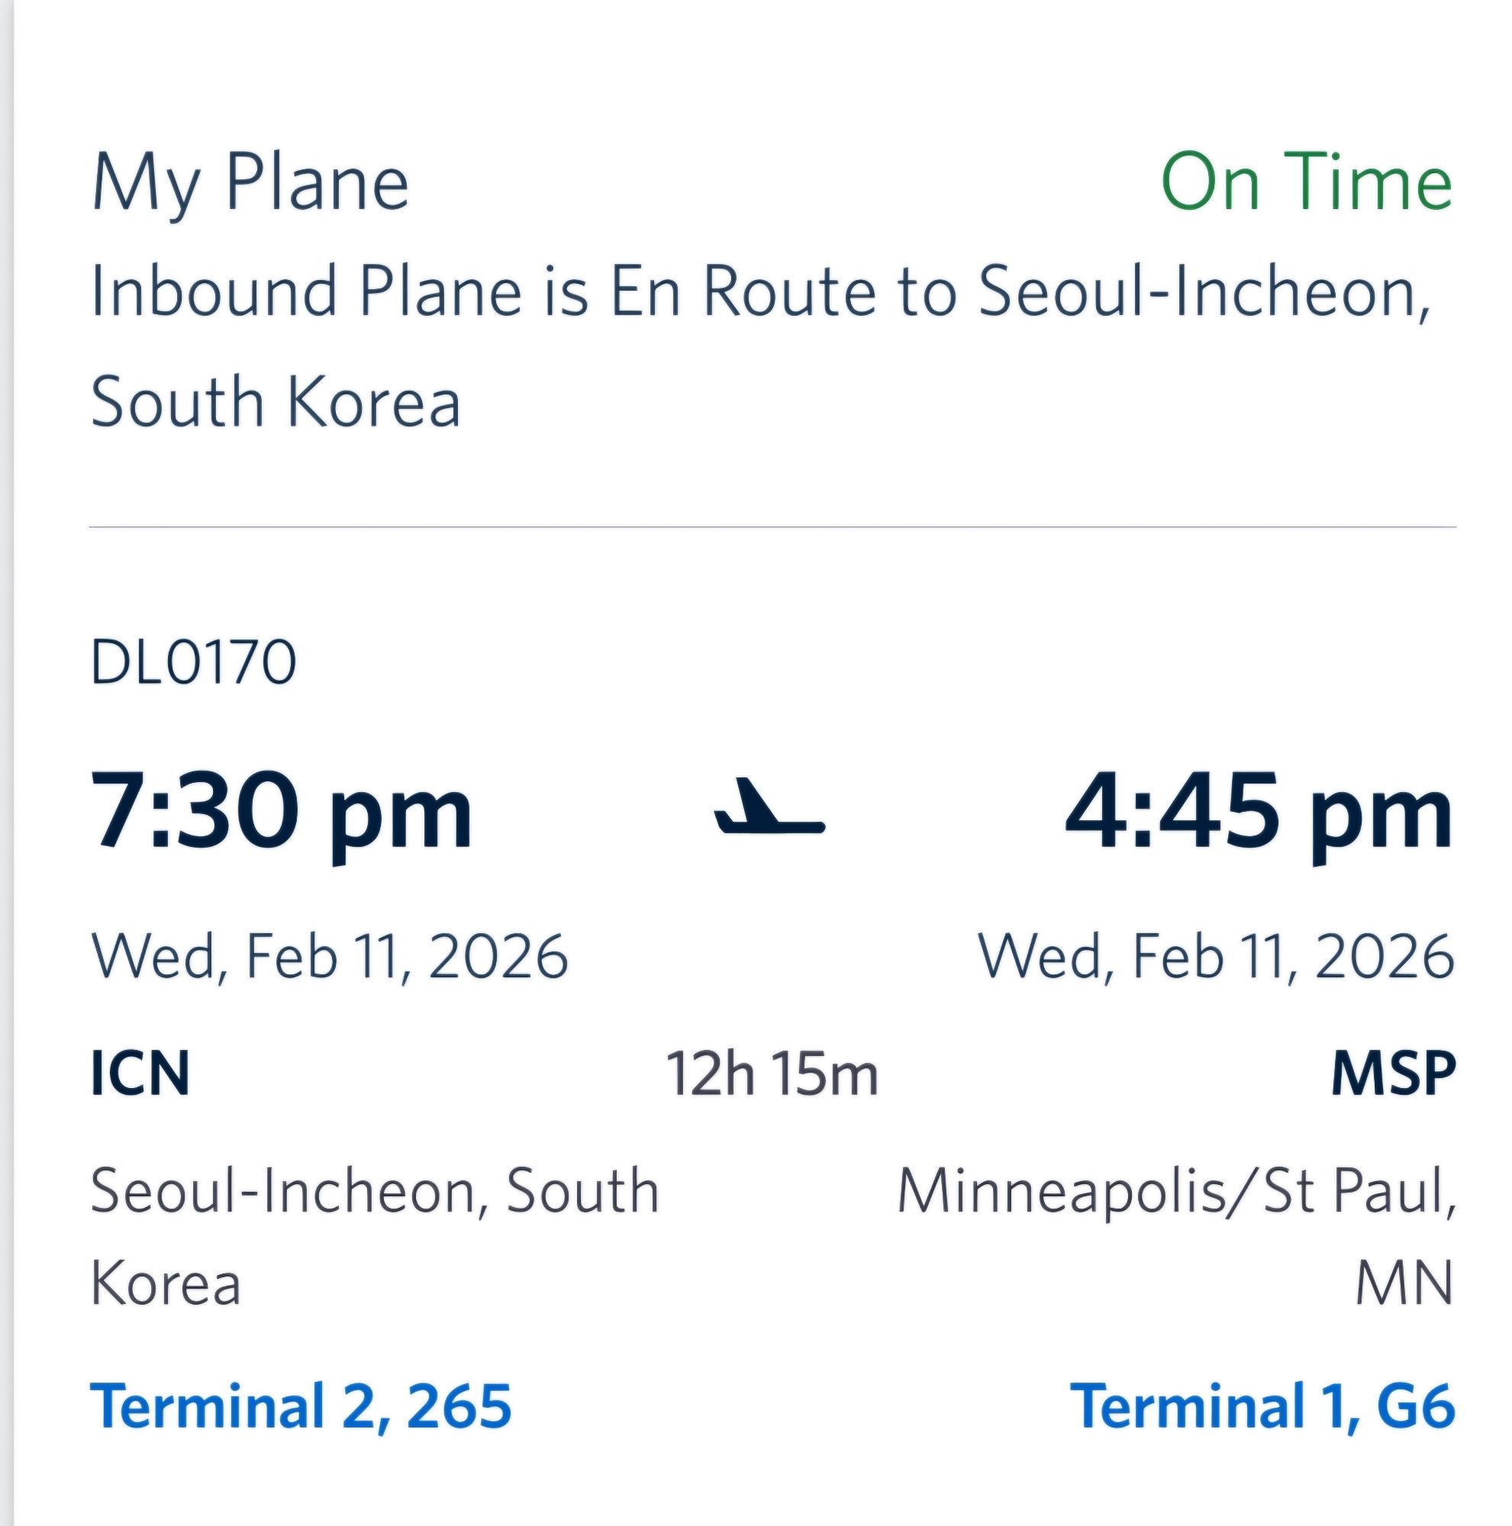Viewport: 1512px width, 1526px height.
Task: Select the My Plane heading
Action: (x=250, y=183)
